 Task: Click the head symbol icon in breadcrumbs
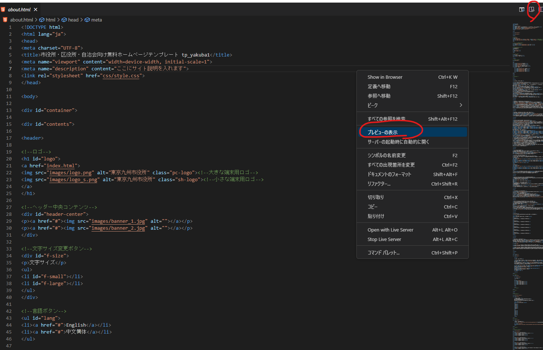point(64,20)
